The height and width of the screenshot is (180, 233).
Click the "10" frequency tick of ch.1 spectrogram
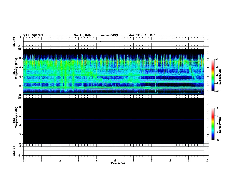coord(20,49)
